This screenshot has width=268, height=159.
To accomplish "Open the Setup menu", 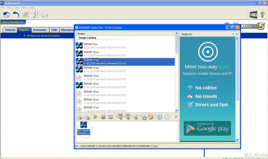I will coord(24,8).
